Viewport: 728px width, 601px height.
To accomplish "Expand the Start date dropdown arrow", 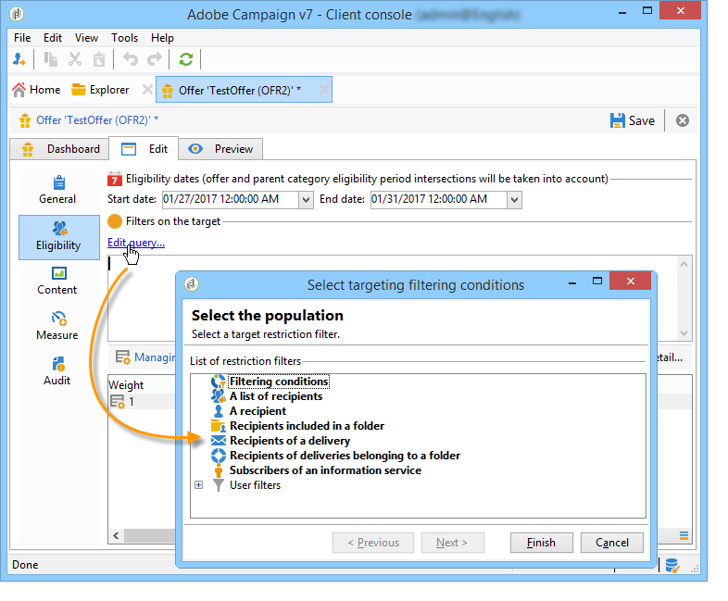I will (306, 200).
